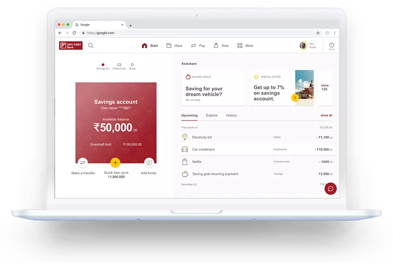Viewport: 393px width, 263px height.
Task: Click the show all link
Action: [326, 115]
